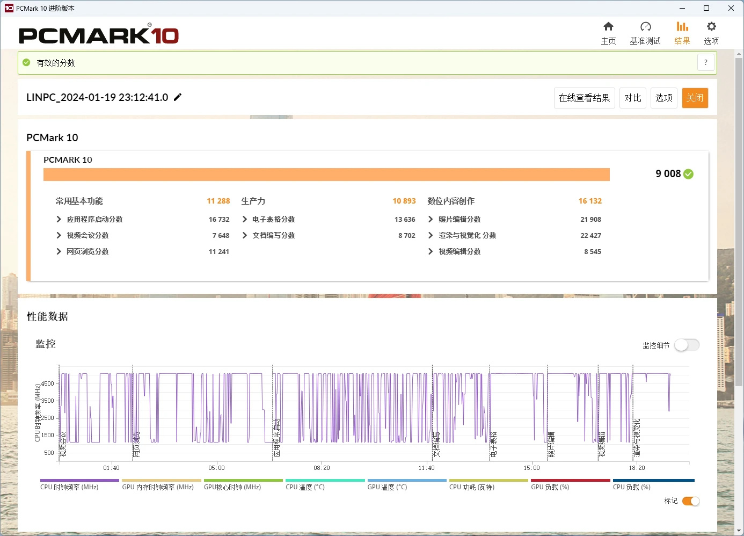Toggle the GPU 温度 (°C) legend swatch

pyautogui.click(x=407, y=481)
